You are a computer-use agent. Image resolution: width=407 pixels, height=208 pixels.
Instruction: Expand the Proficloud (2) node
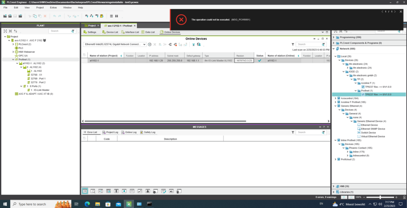click(335, 159)
